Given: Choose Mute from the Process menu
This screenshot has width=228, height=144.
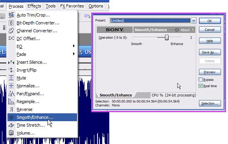Looking at the screenshot, I should coord(42,78).
